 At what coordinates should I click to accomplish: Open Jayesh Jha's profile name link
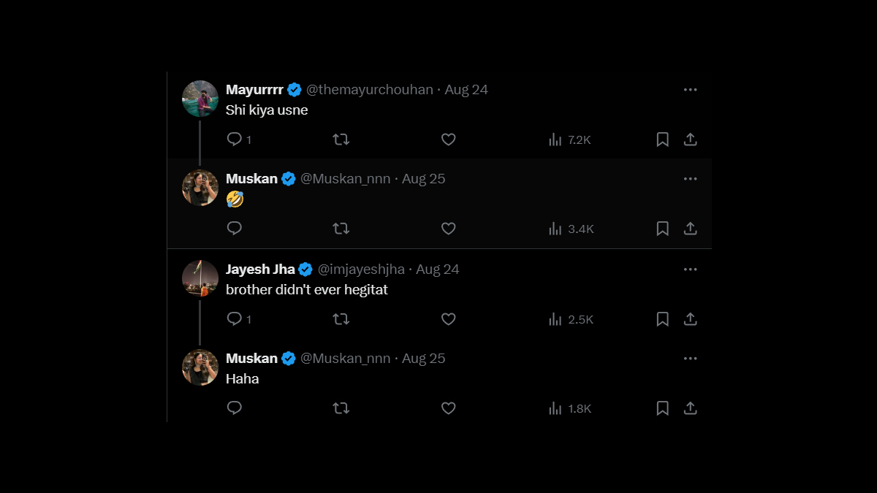260,270
